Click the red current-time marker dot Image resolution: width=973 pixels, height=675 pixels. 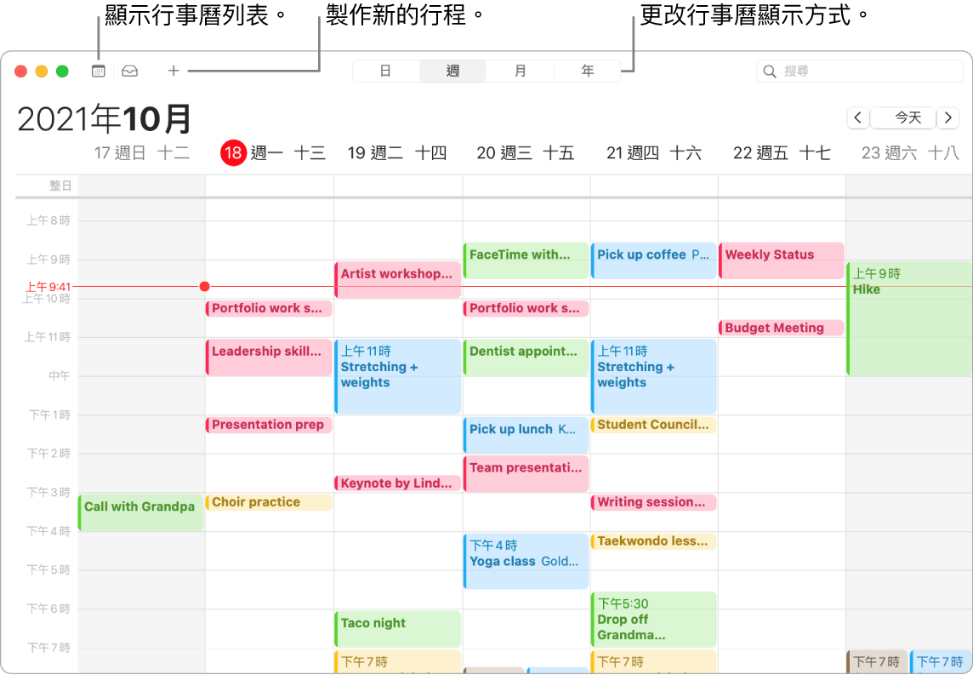click(204, 287)
